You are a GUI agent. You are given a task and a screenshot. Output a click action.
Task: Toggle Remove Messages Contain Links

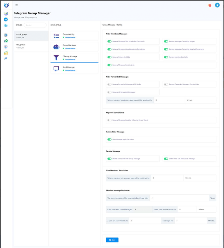click(x=110, y=65)
